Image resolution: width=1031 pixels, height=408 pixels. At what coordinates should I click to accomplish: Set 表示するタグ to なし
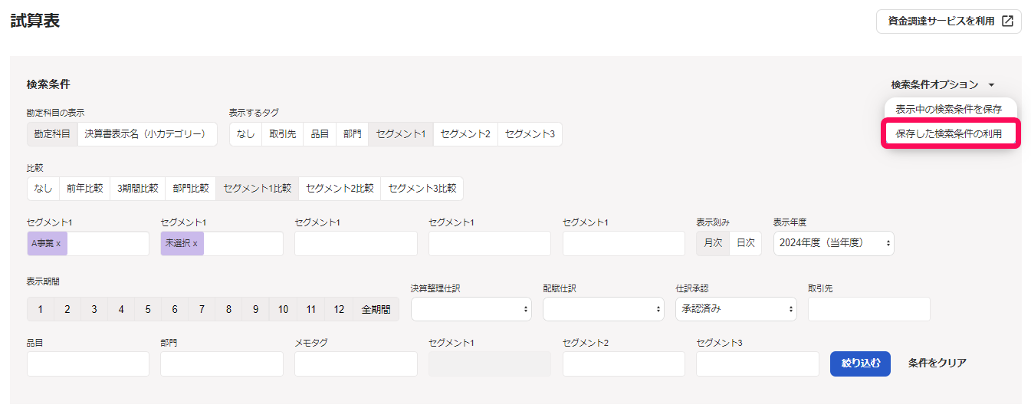point(245,134)
